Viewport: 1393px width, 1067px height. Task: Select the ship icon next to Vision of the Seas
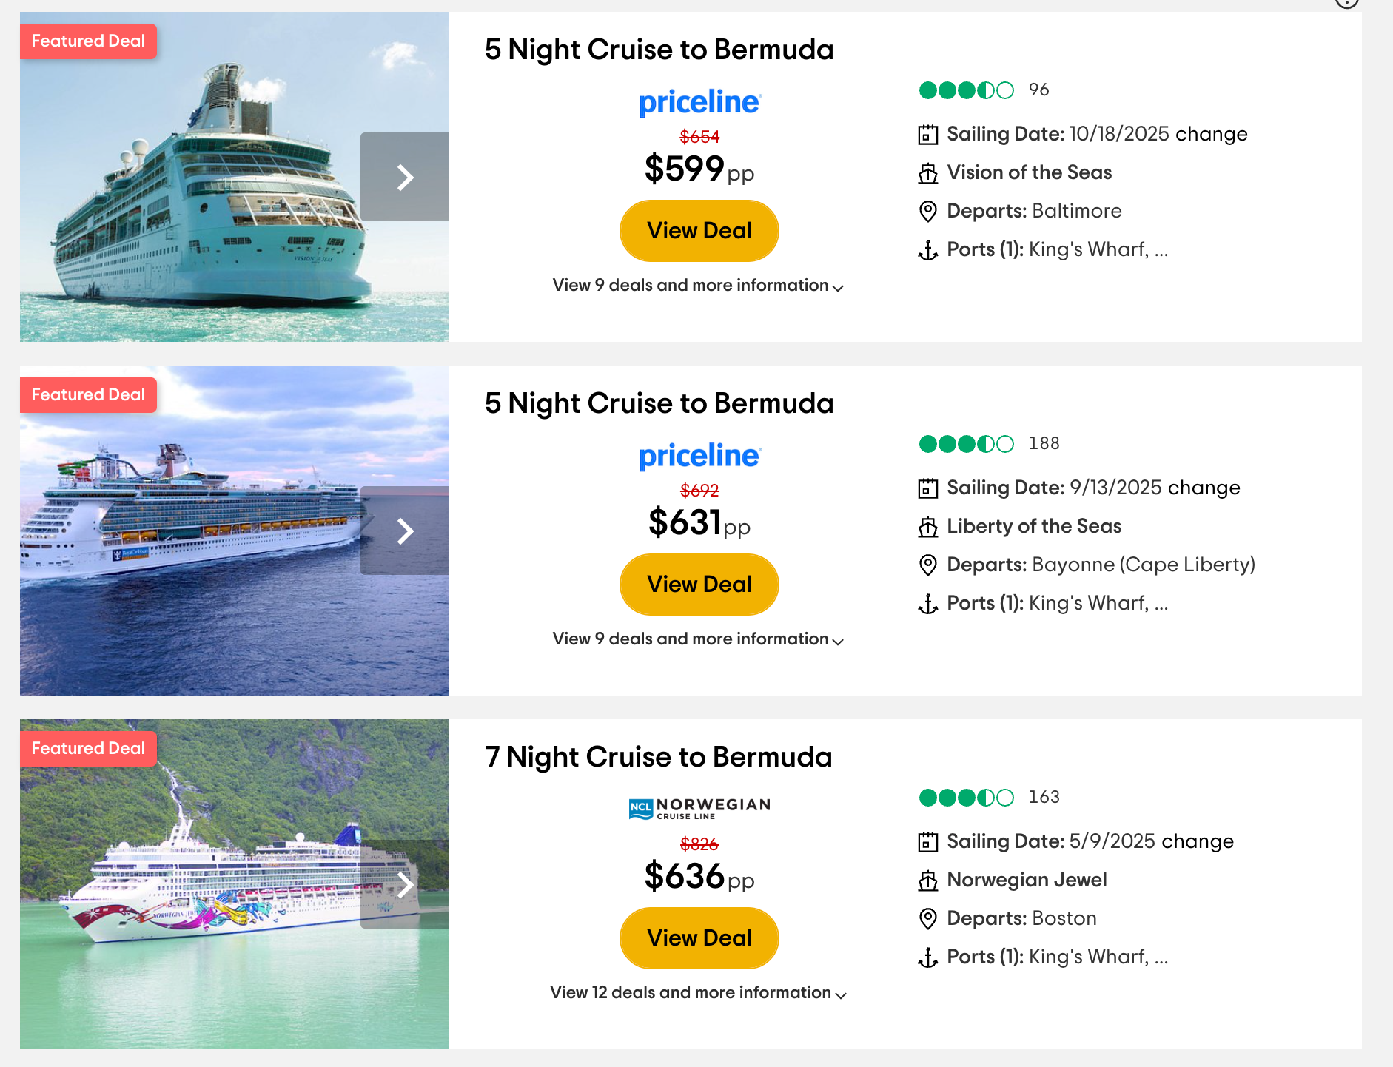pos(927,172)
